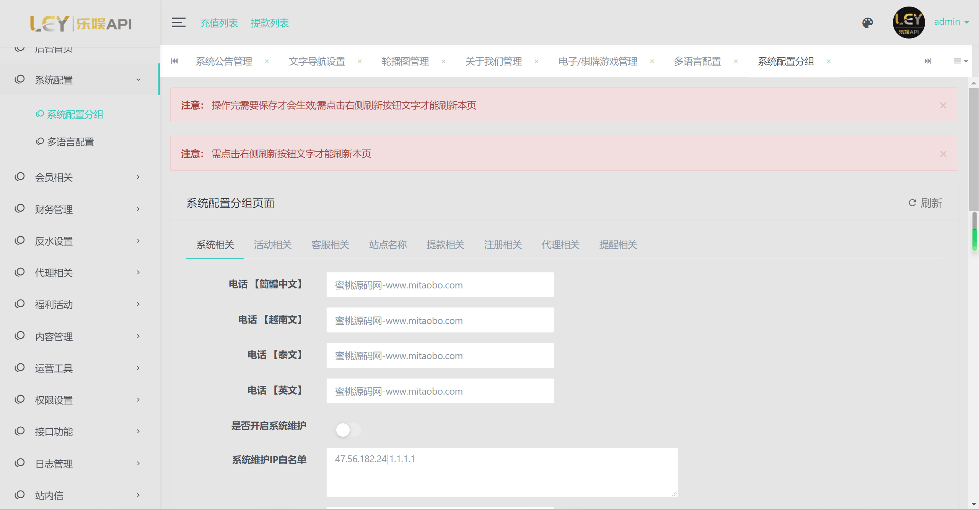Screen dimensions: 979x510
Task: Click the LEY 乐娱API sidebar logo
Action: coord(81,24)
